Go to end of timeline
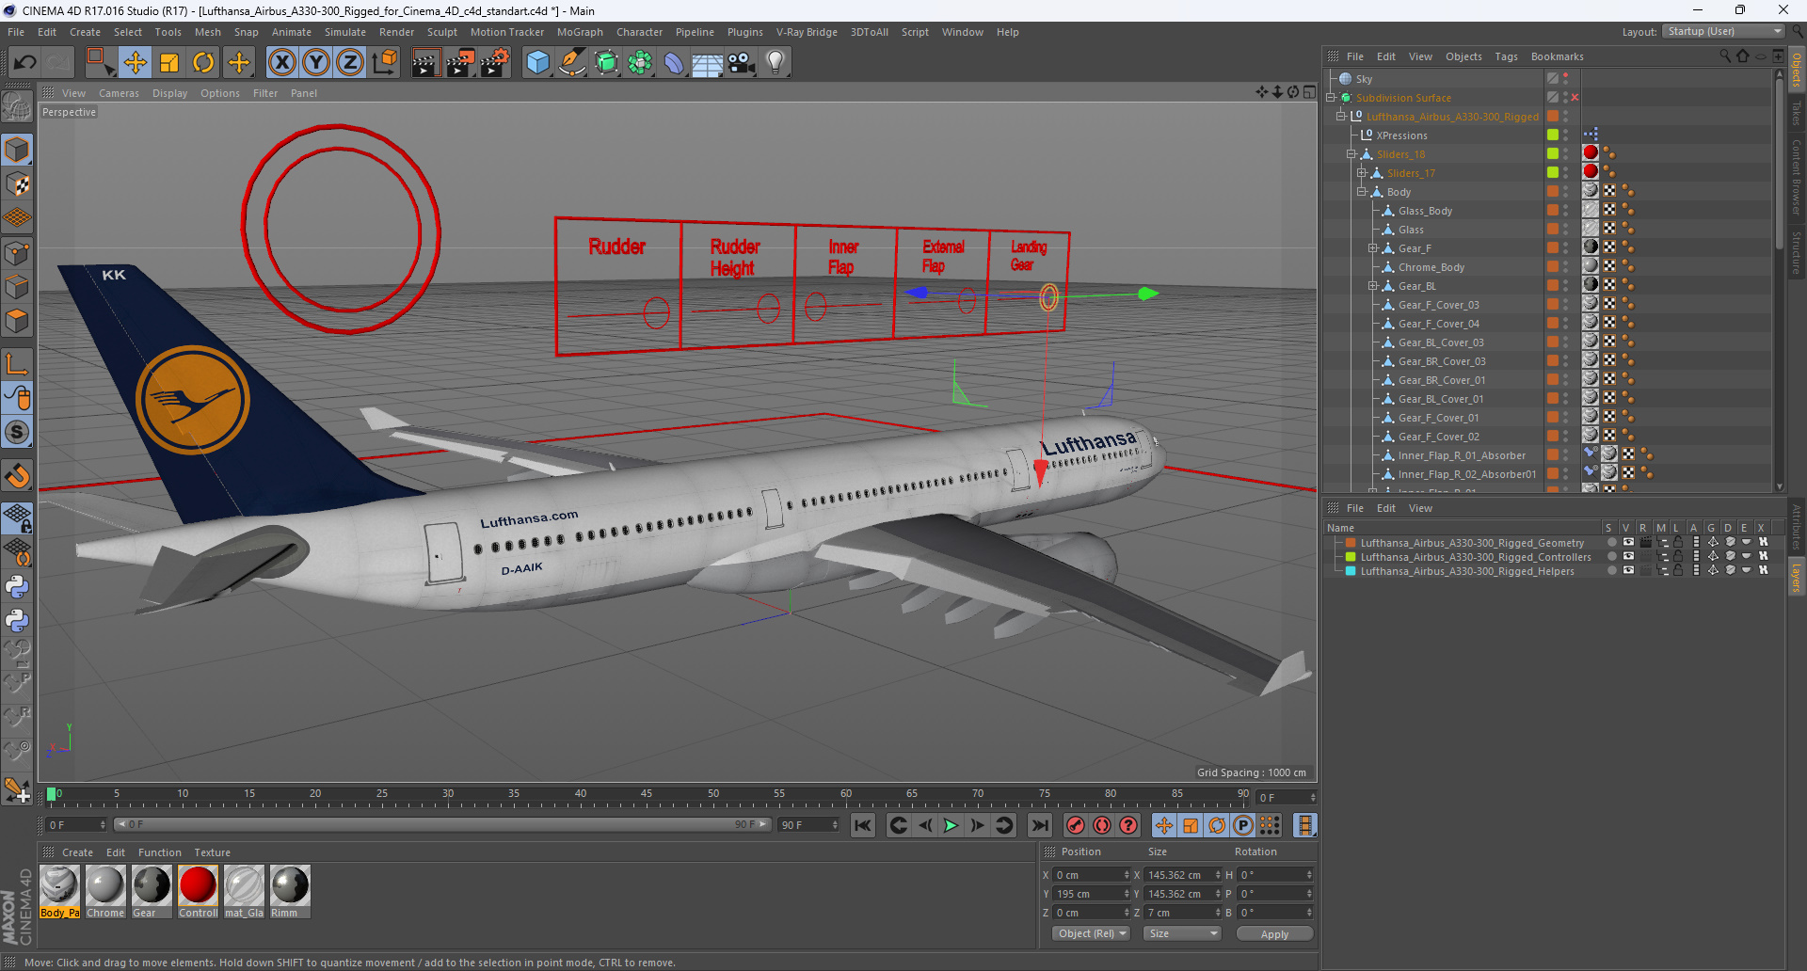This screenshot has width=1807, height=971. pos(1039,825)
